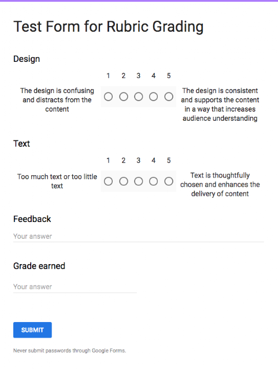Viewport: 278px width, 370px height.
Task: Click the Design question heading
Action: (x=27, y=59)
